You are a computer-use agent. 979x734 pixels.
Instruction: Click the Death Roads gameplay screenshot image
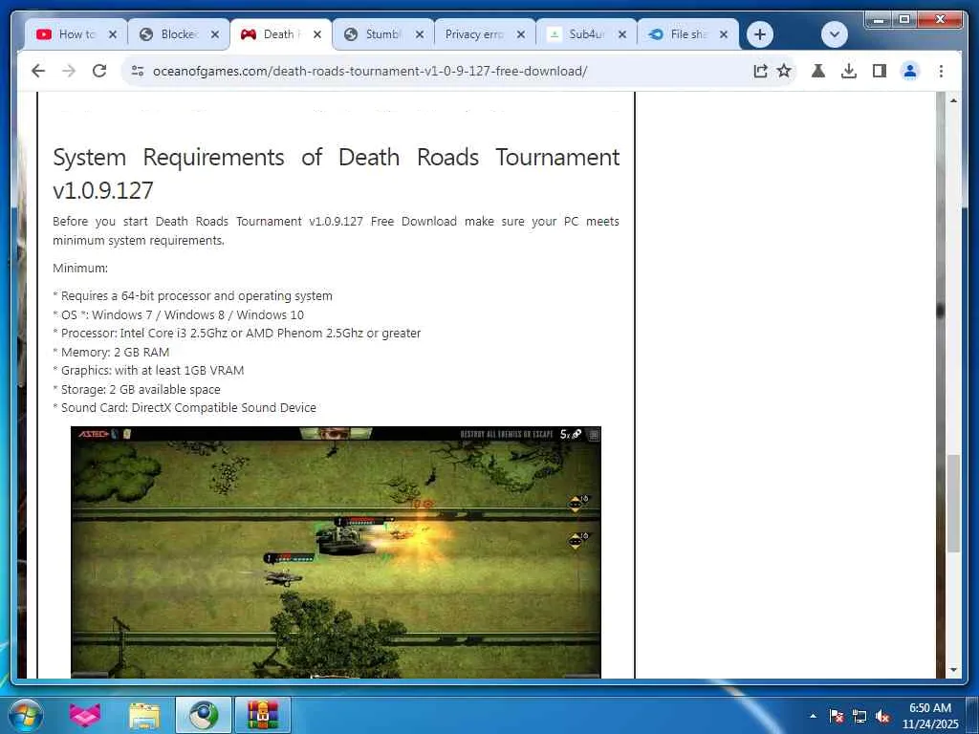coord(336,552)
